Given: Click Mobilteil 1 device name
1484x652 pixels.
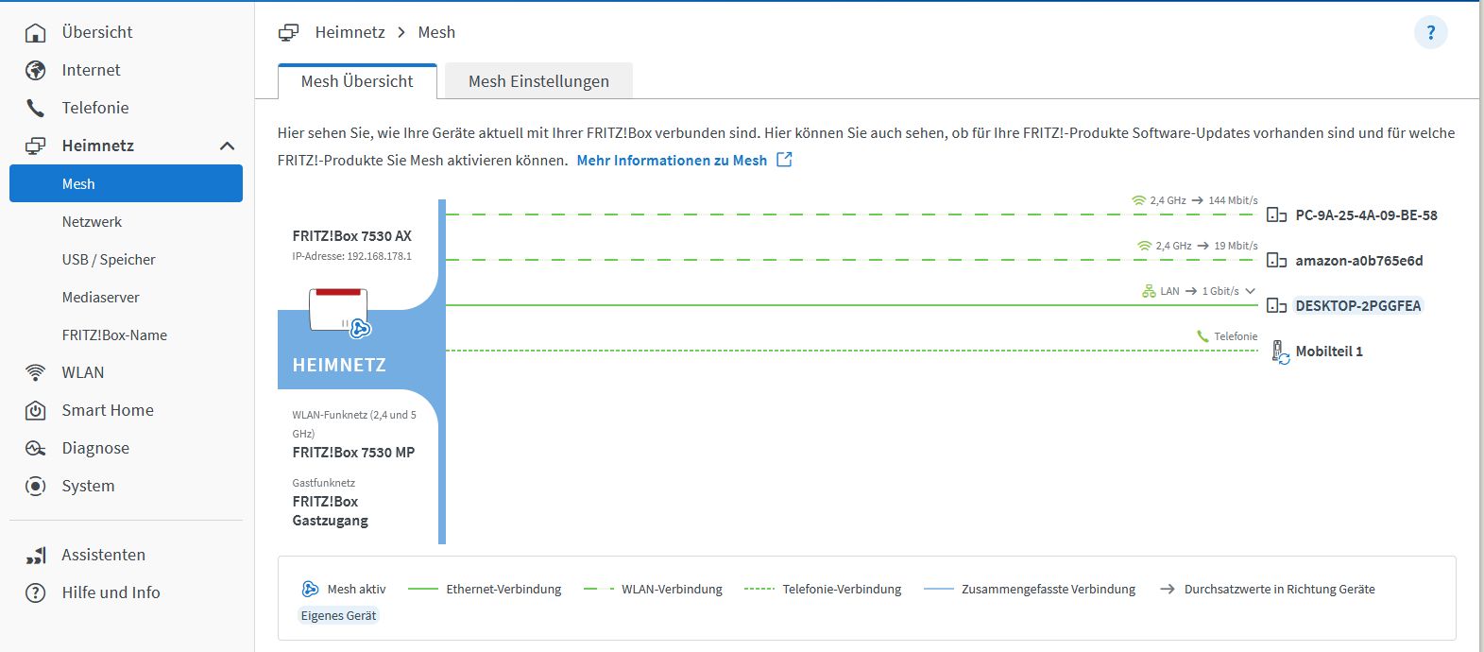Looking at the screenshot, I should click(x=1329, y=352).
